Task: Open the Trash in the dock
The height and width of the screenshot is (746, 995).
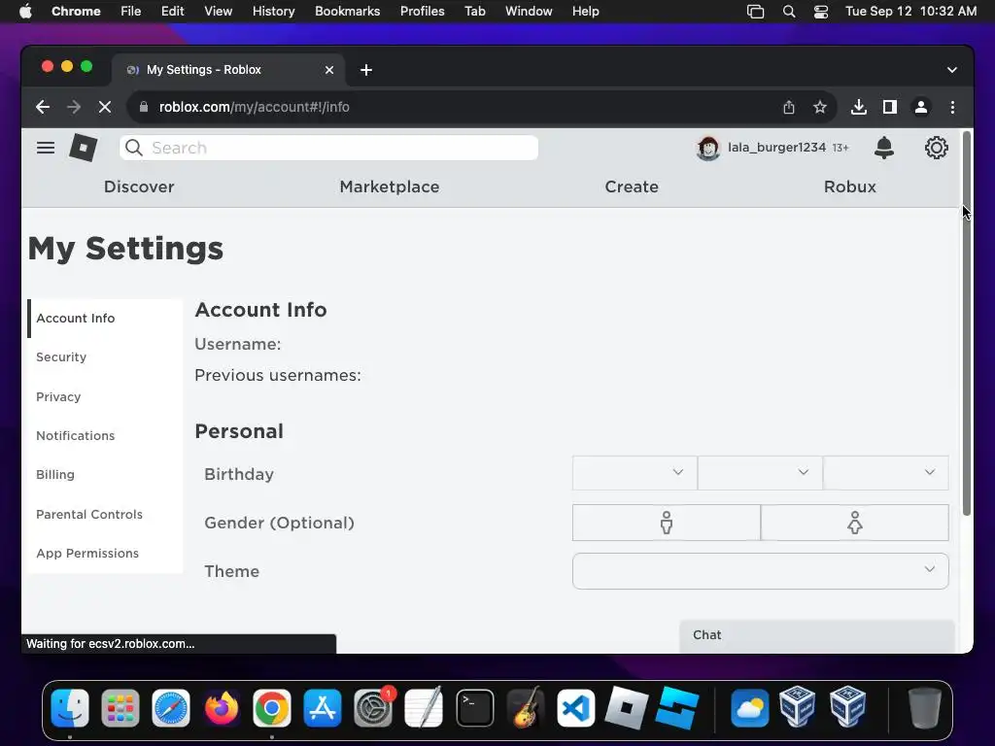Action: click(x=925, y=708)
